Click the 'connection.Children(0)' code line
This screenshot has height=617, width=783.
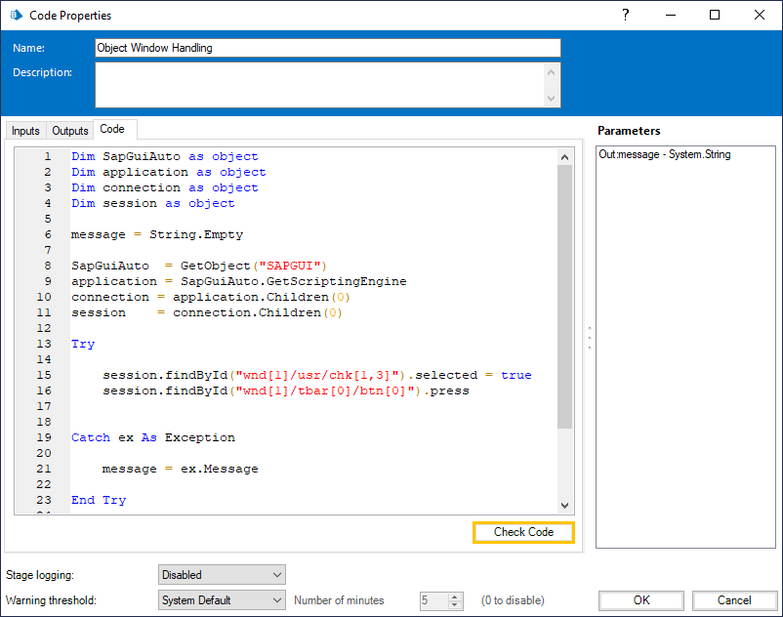point(207,312)
